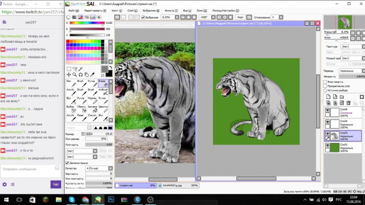The image size is (365, 205).
Task: Select the Eraser brush tool
Action: coord(103,83)
